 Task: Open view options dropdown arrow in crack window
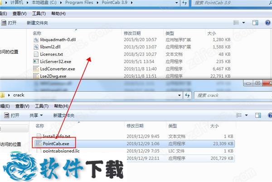point(246,115)
